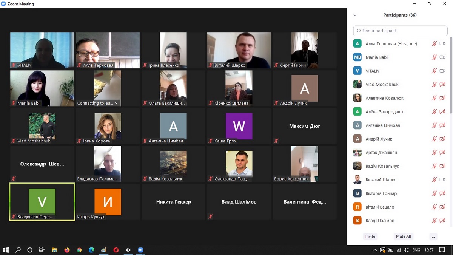This screenshot has height=255, width=453.
Task: Click crossed-out camera icon for Vlad Moskalchuk
Action: 442,85
